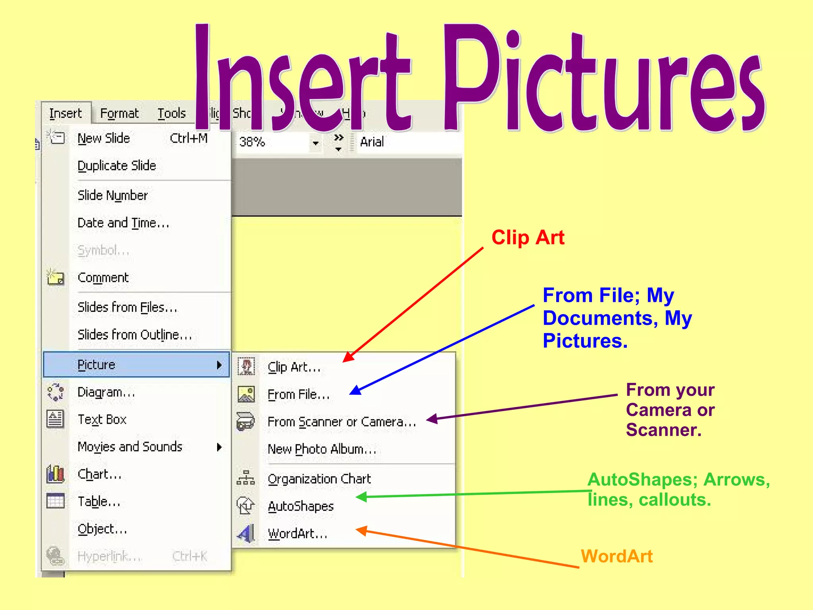This screenshot has height=610, width=813.
Task: Select the highlighted Picture menu item
Action: pyautogui.click(x=136, y=364)
